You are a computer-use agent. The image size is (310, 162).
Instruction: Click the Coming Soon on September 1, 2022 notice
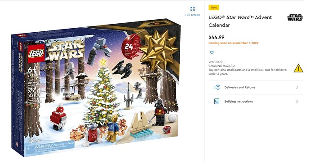(234, 43)
